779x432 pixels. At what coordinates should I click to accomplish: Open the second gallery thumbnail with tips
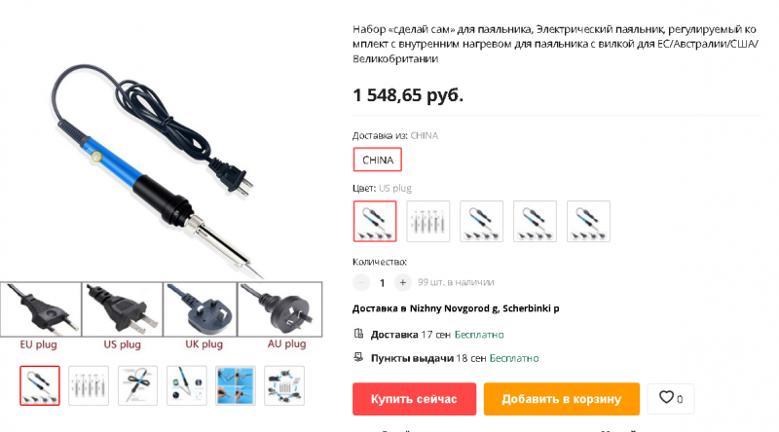(x=89, y=386)
